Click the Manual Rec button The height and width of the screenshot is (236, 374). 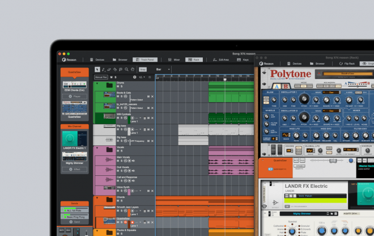(x=100, y=77)
